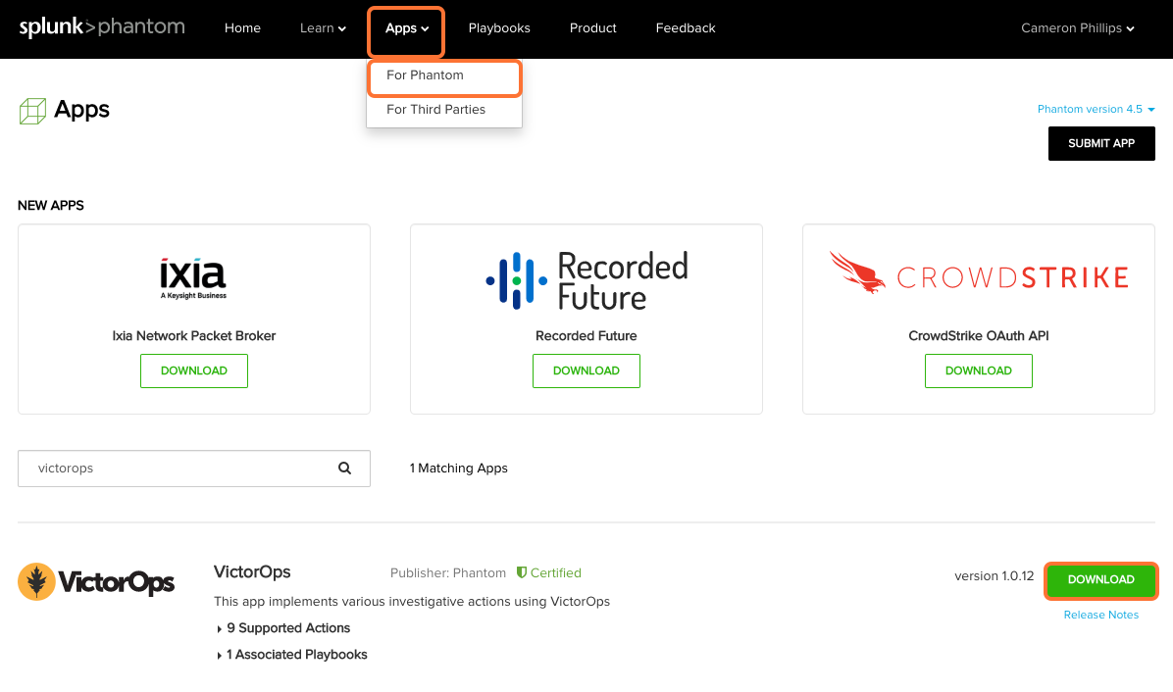Screen dimensions: 1173x692
Task: Click the green Certified badge next to VictorOps
Action: tap(548, 572)
